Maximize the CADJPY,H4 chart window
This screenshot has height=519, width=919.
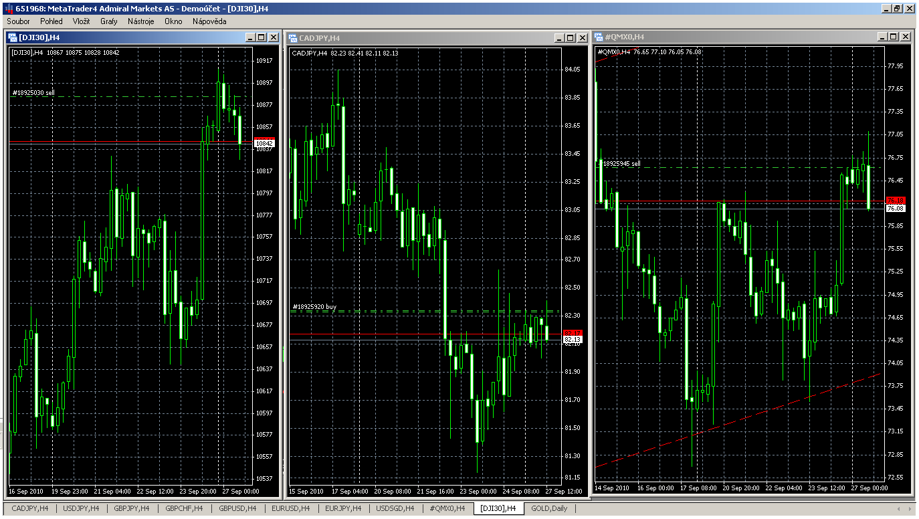pyautogui.click(x=570, y=38)
